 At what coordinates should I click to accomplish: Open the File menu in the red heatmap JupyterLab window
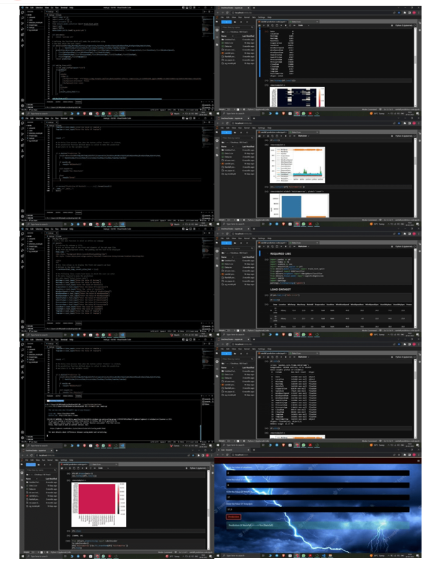(x=27, y=460)
